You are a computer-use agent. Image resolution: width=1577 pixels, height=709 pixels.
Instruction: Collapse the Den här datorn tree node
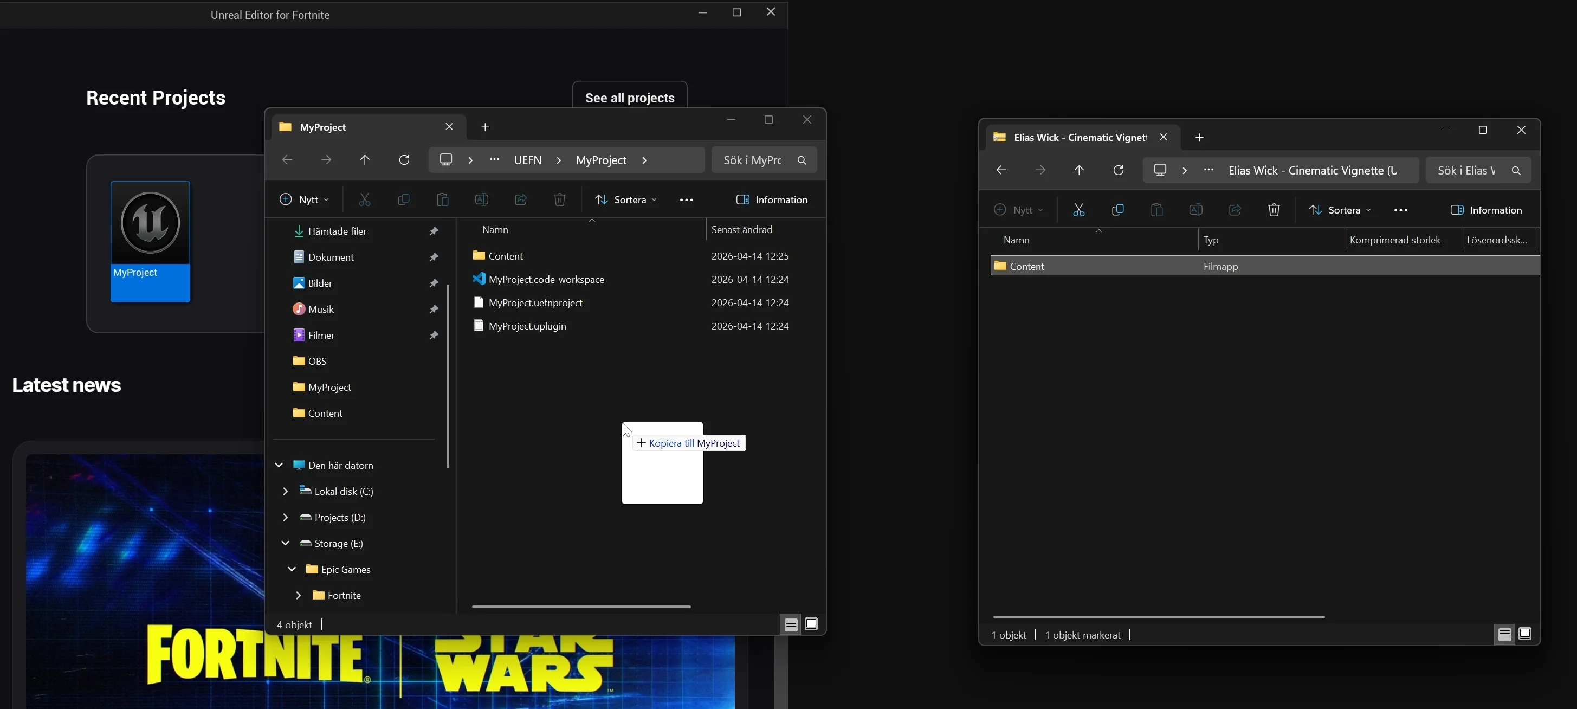279,465
